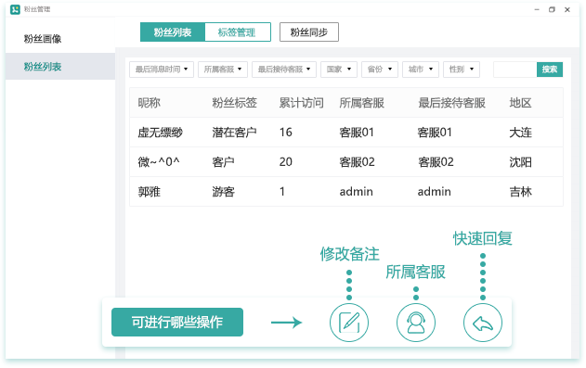Focus the search input field
586x368 pixels.
point(515,70)
